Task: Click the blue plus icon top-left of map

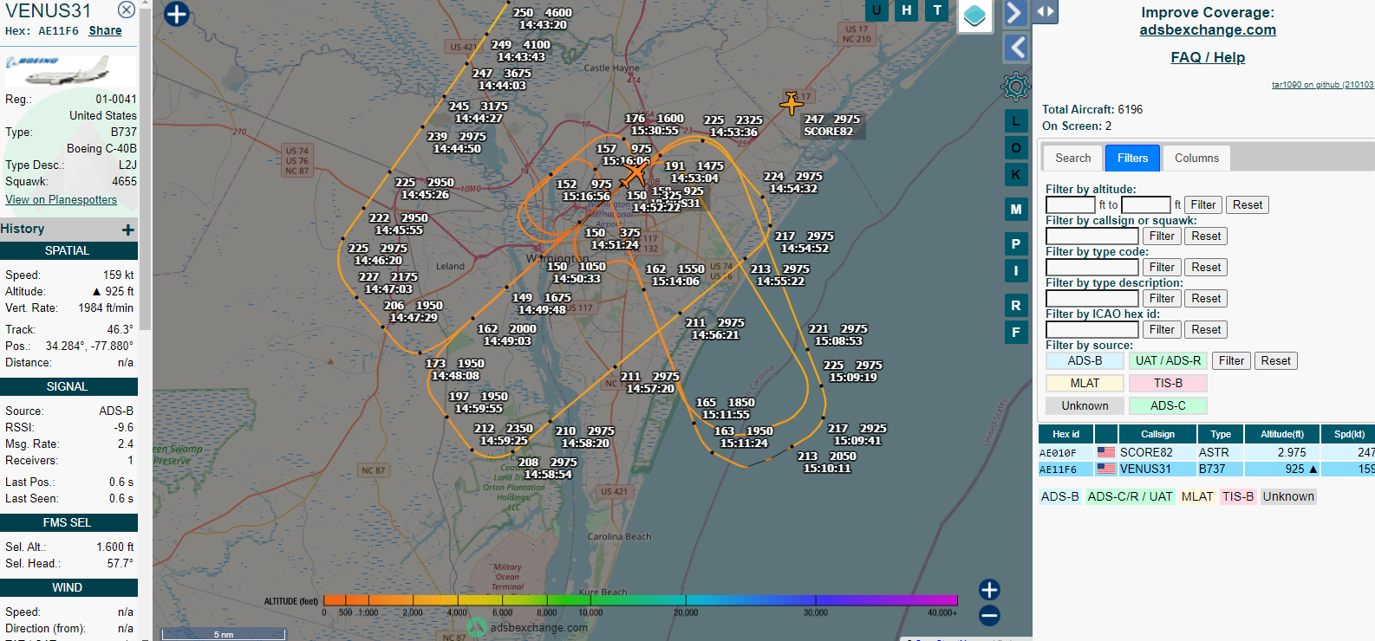Action: tap(176, 14)
